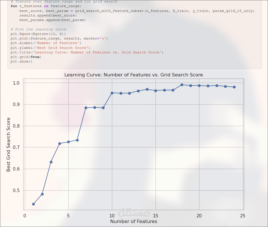This screenshot has width=268, height=227.
Task: Click the first data point at 1 feature
Action: (x=34, y=204)
